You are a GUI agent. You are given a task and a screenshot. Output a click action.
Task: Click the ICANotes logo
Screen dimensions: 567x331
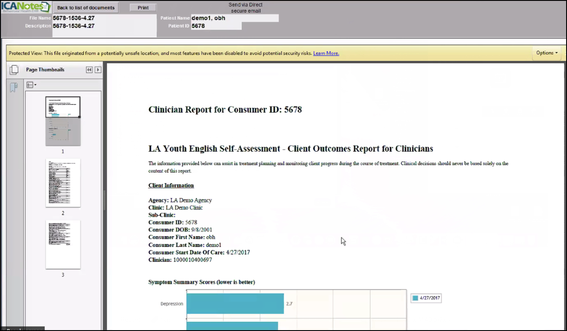pos(26,7)
